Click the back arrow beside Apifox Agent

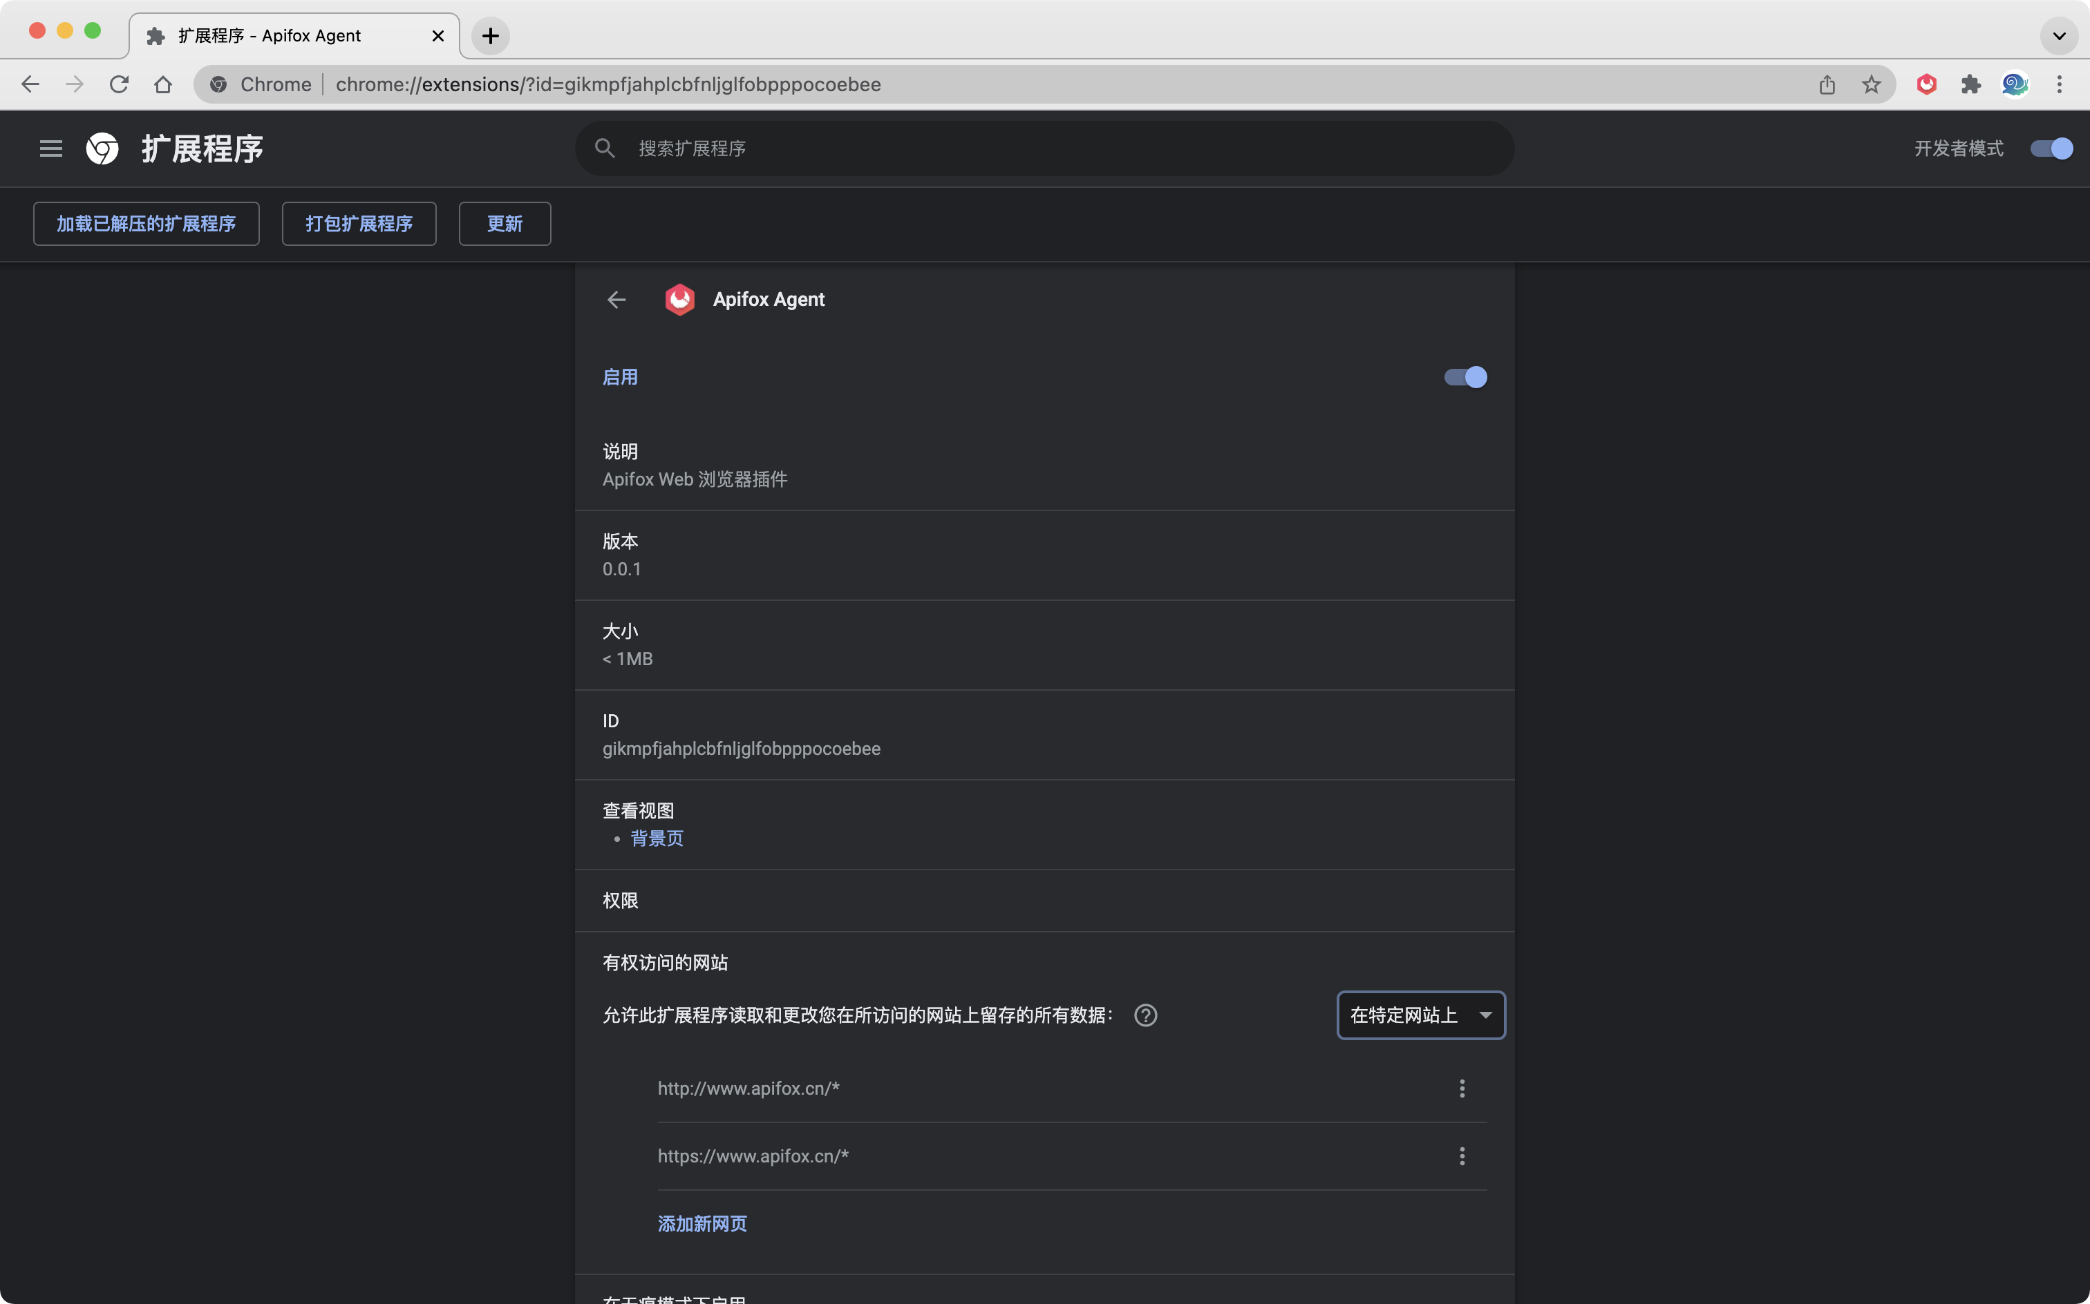coord(616,299)
